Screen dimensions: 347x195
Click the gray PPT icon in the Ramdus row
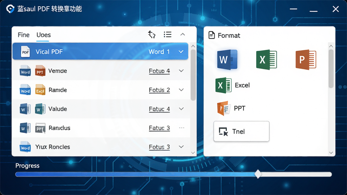point(40,128)
